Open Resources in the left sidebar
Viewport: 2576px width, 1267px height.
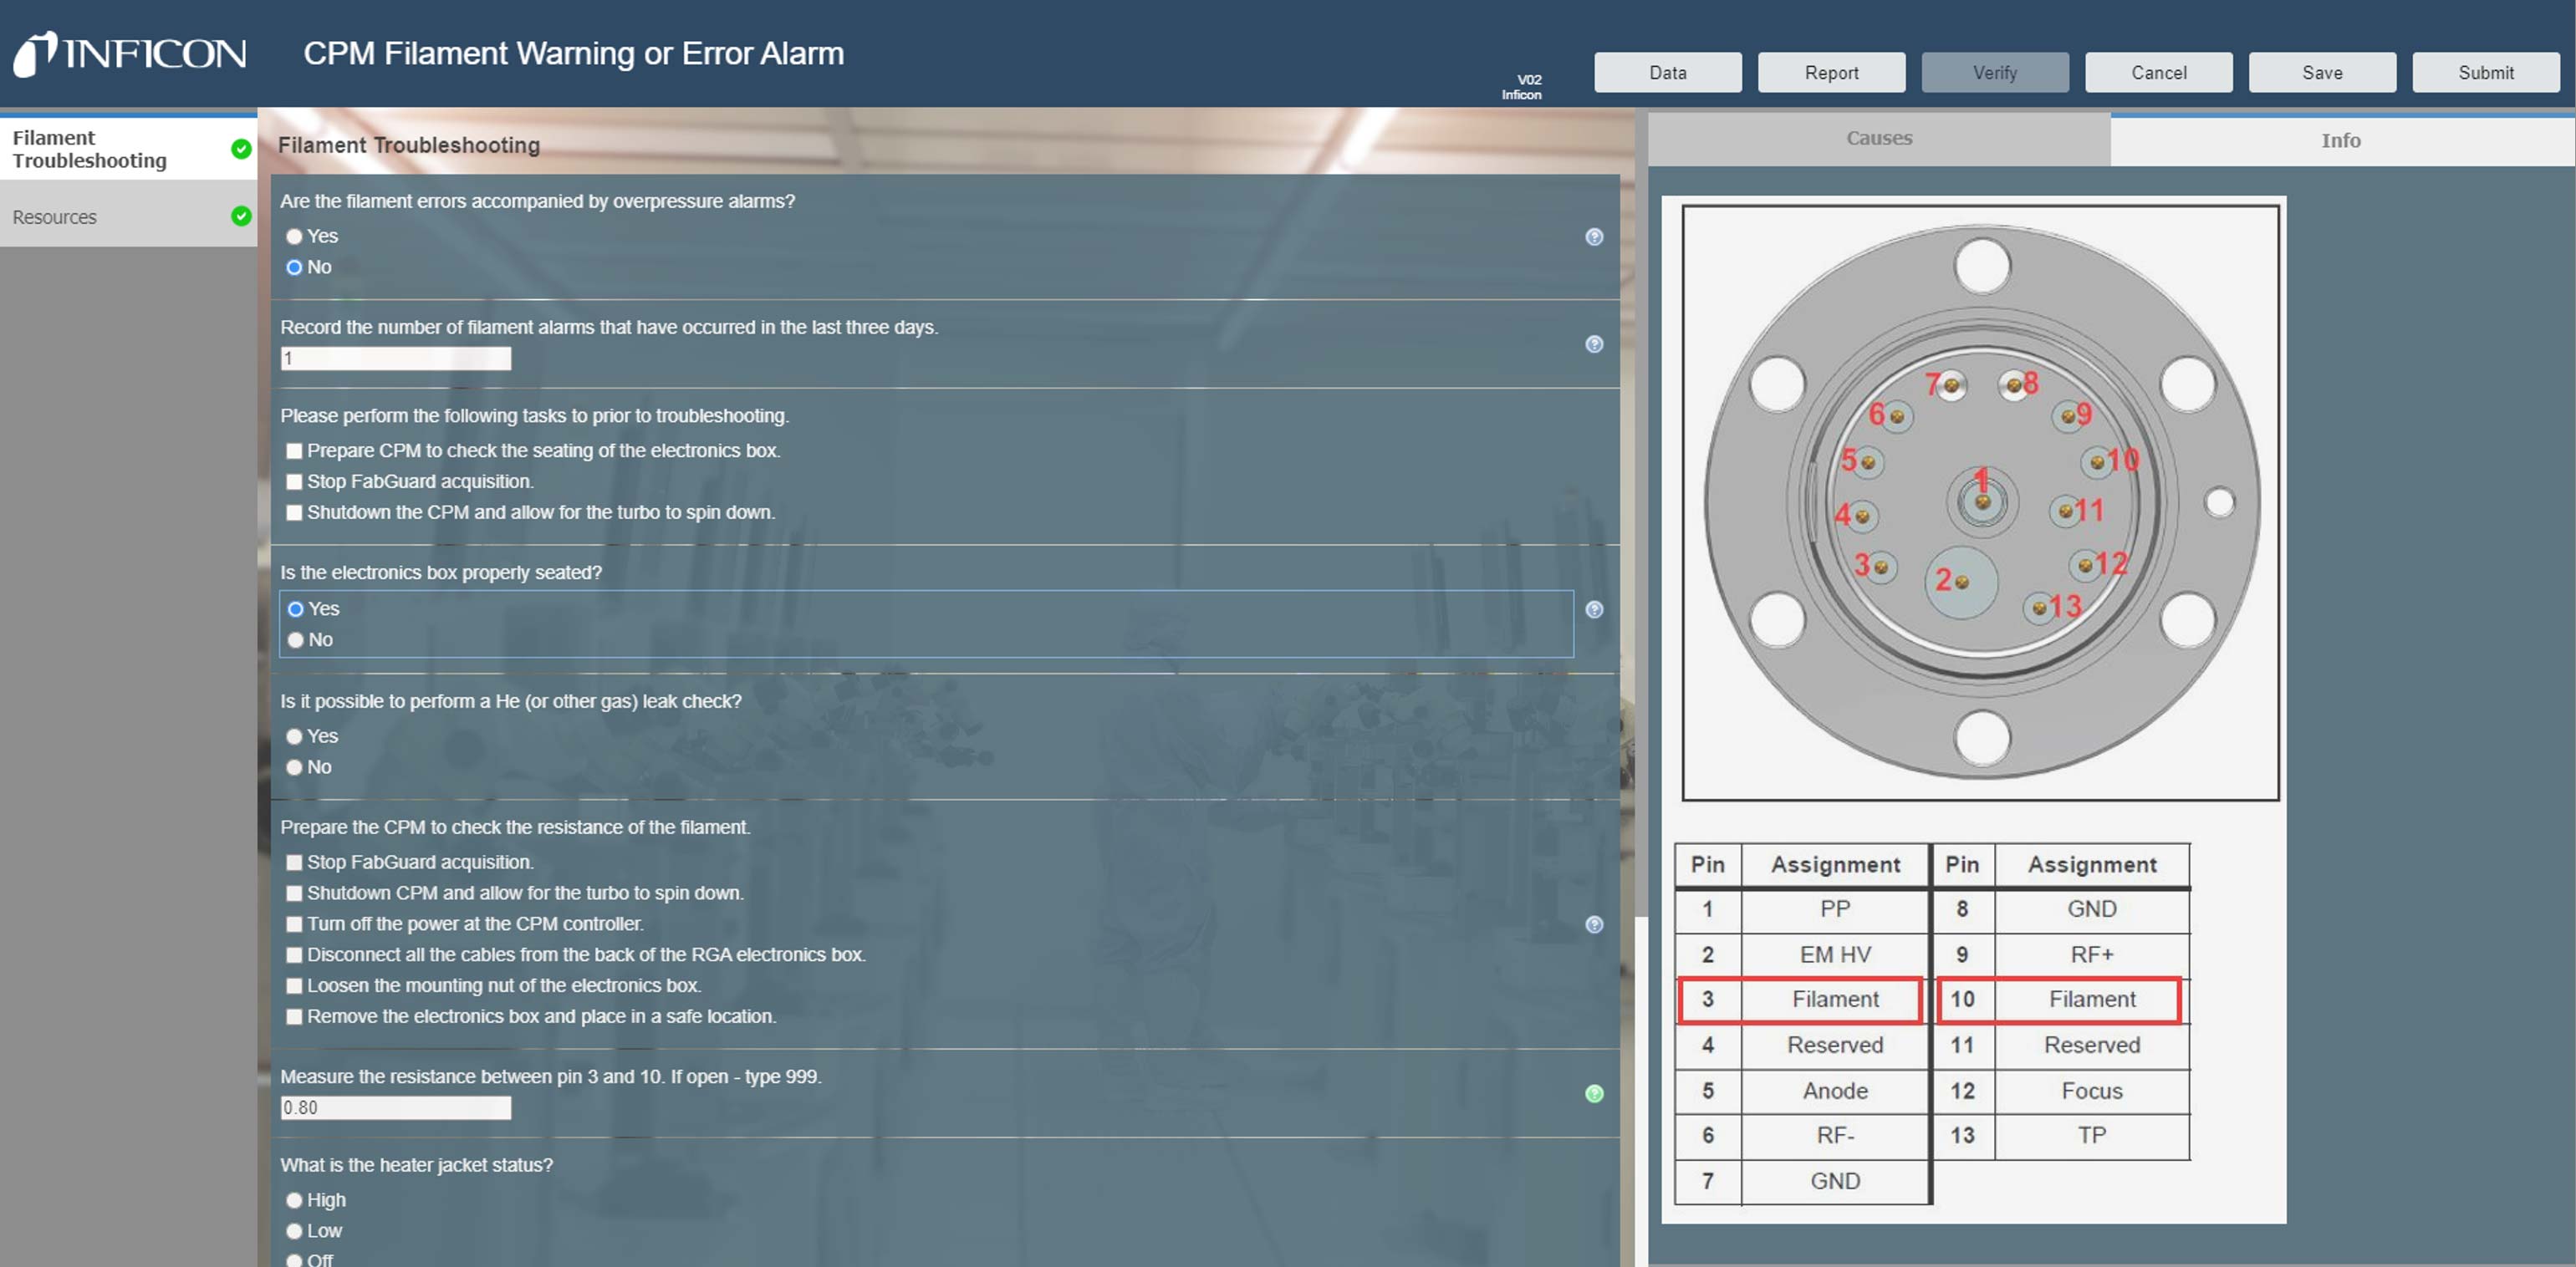coord(55,216)
